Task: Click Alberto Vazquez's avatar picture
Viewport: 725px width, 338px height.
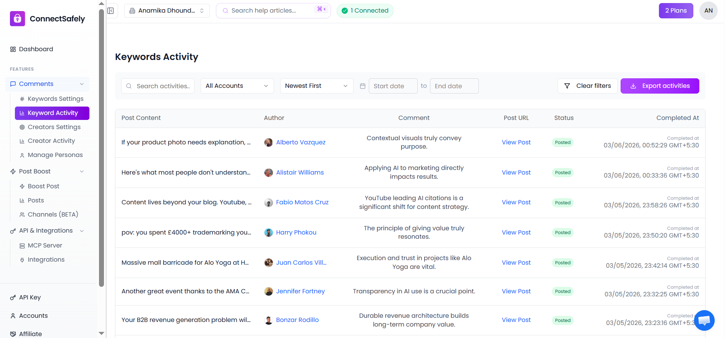Action: pyautogui.click(x=269, y=142)
